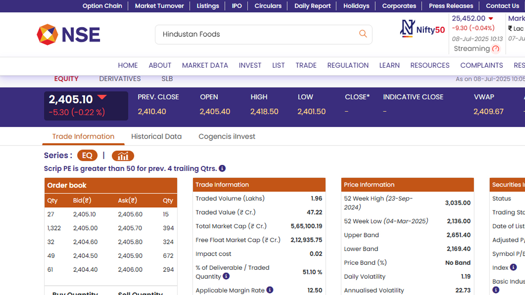Click the info icon beside Applicable Margin Rate
The width and height of the screenshot is (525, 295).
coord(270,290)
